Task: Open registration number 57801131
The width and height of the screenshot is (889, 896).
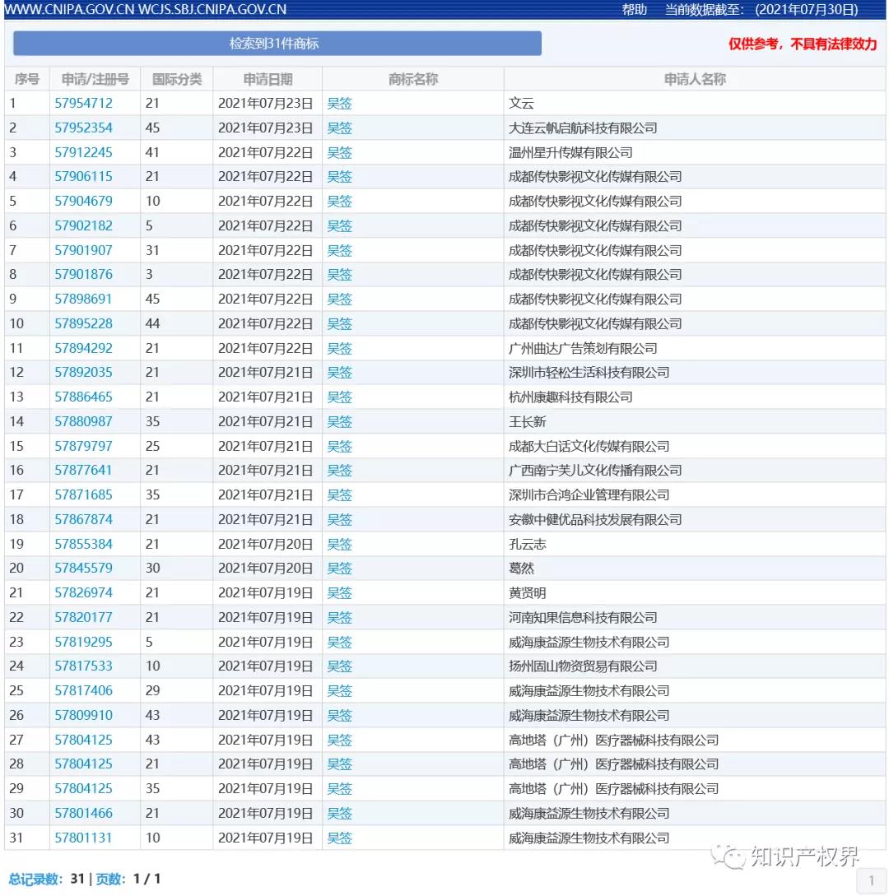Action: pos(83,838)
